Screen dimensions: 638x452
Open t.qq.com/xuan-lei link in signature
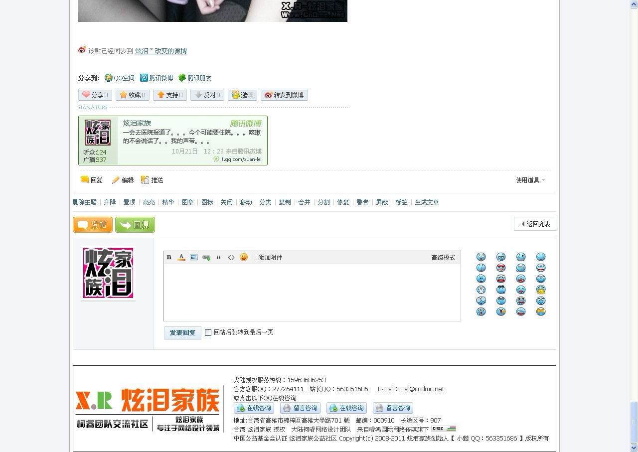[241, 159]
